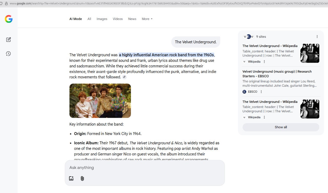The width and height of the screenshot is (328, 193).
Task: Click the source link chip icon
Action: point(124,77)
